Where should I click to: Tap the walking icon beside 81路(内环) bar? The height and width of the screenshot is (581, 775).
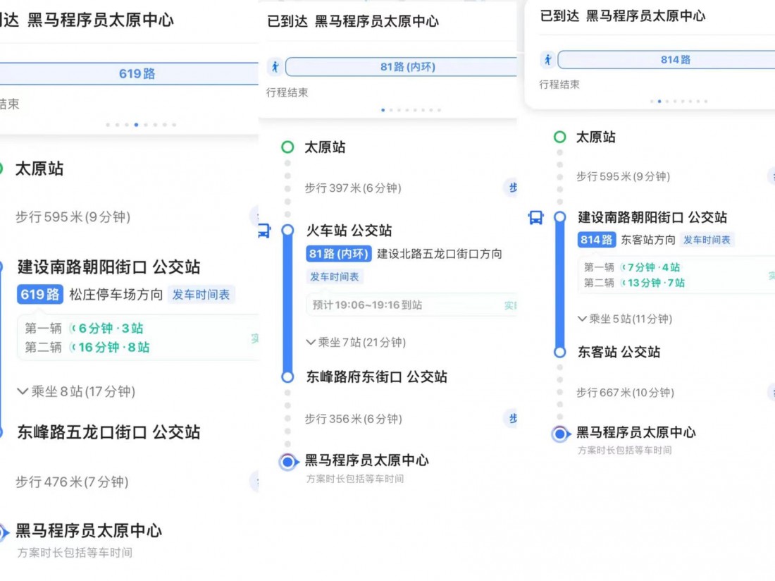point(275,67)
